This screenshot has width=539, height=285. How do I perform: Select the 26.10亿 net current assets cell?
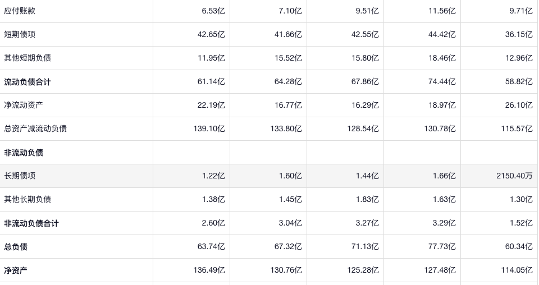click(x=519, y=105)
